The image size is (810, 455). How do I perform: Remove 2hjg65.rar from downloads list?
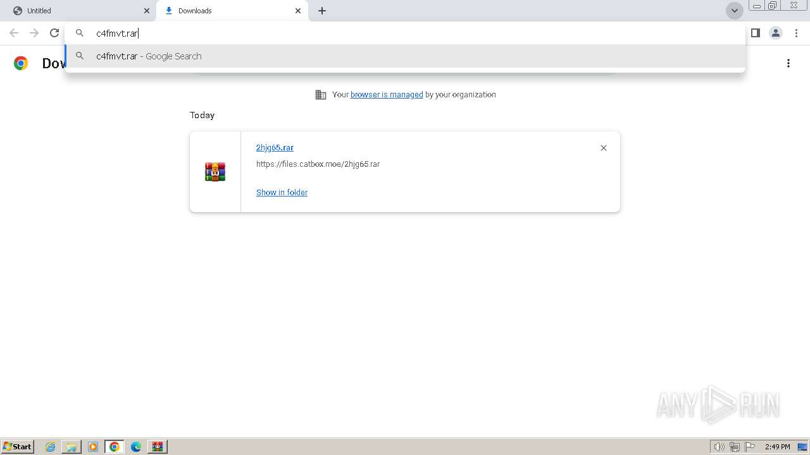coord(604,148)
